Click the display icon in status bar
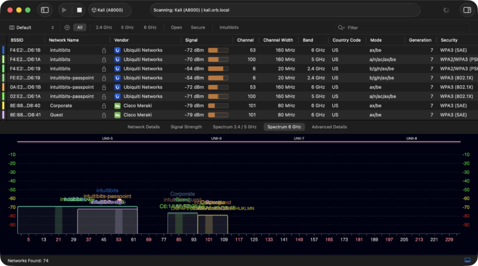Viewport: 478px width, 266px height. [x=467, y=260]
